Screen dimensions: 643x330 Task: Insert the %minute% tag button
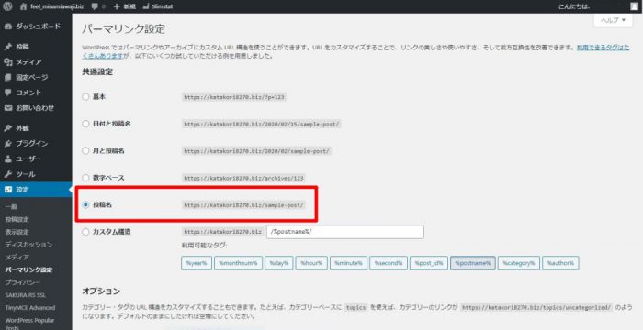[348, 263]
